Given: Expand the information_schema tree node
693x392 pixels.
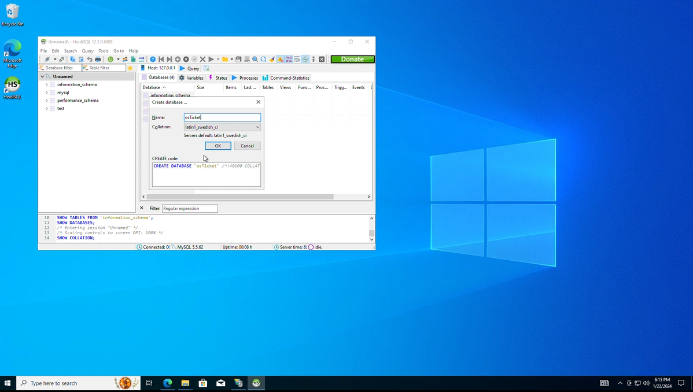Looking at the screenshot, I should click(x=46, y=84).
